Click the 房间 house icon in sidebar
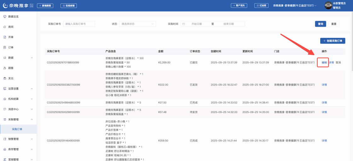 coord(5,27)
